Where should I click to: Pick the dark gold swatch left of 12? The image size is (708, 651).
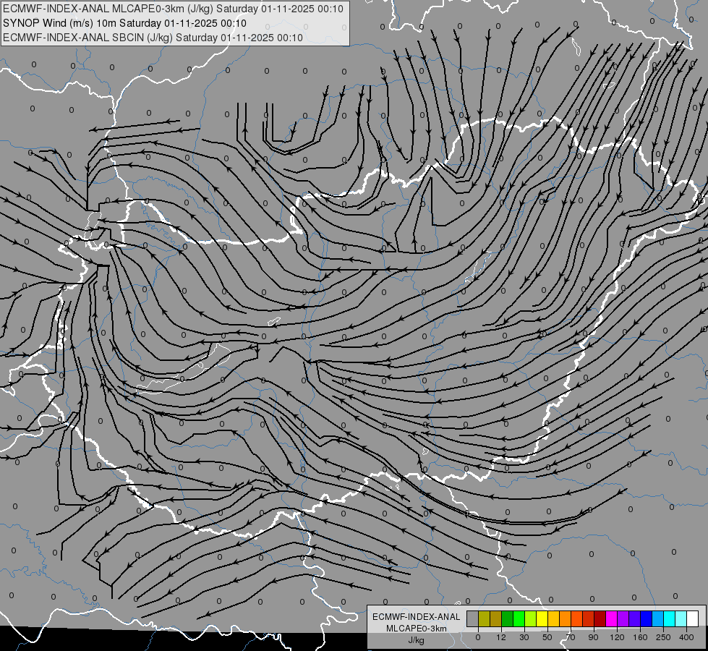(496, 618)
